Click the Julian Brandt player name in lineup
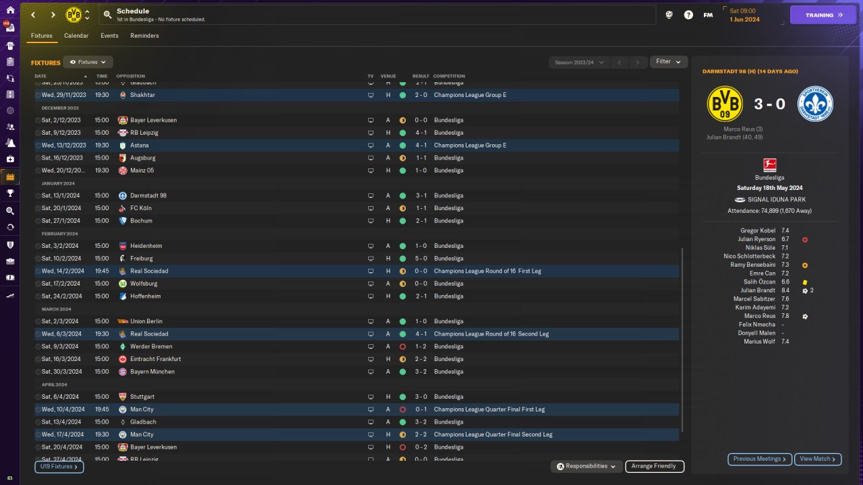This screenshot has width=863, height=485. pos(758,290)
